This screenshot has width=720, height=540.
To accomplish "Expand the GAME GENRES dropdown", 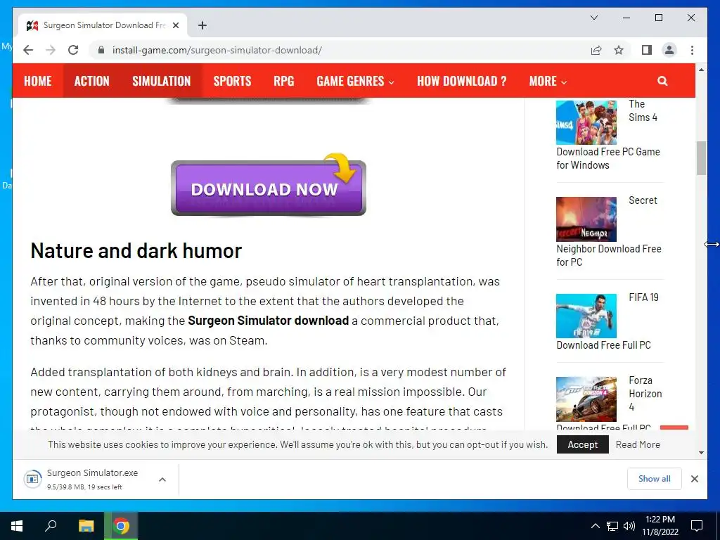I will (x=355, y=82).
